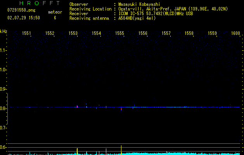Click the 1552 time axis label
This screenshot has width=244, height=155.
[x=50, y=33]
